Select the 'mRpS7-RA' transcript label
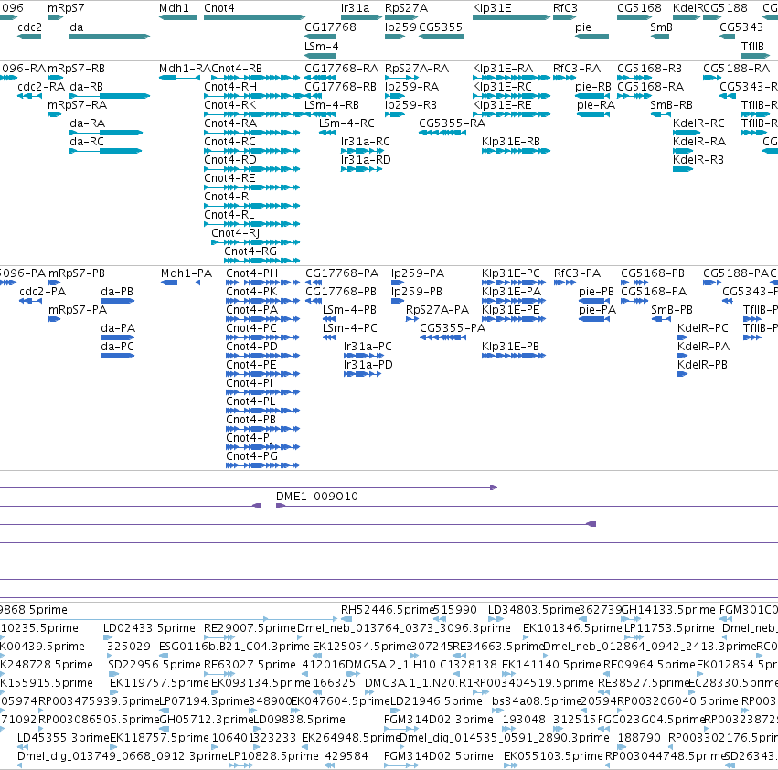Screen dimensions: 778x770 point(78,105)
